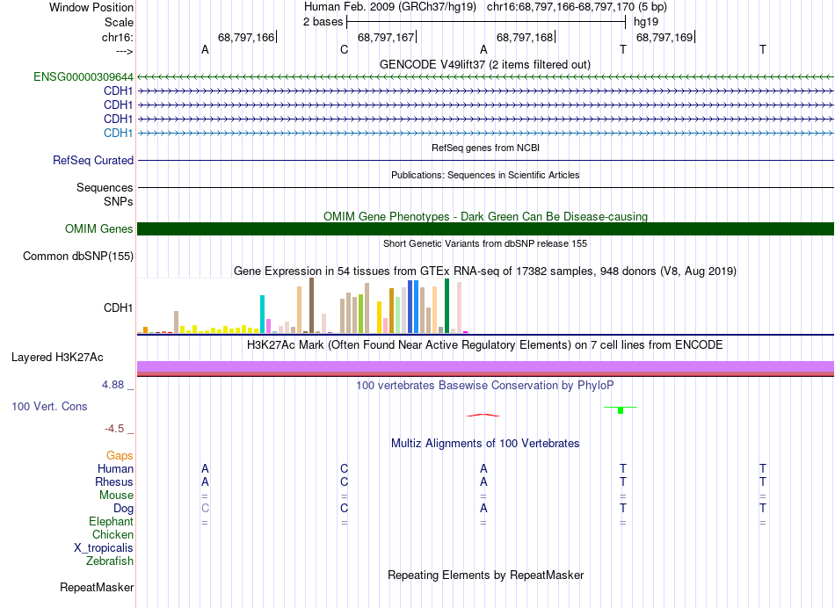Click the chr16: ruler label
The width and height of the screenshot is (835, 608).
(118, 37)
